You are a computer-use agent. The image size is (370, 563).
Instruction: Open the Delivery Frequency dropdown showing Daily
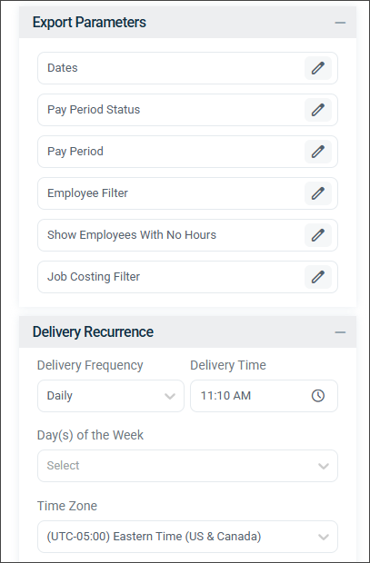tap(111, 396)
